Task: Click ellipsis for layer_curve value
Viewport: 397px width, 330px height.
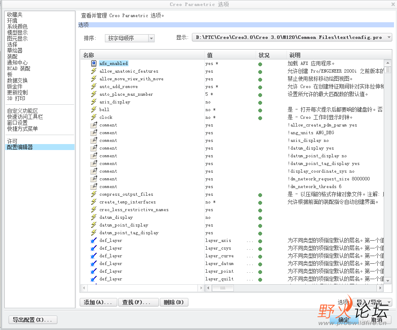Action: click(250, 256)
